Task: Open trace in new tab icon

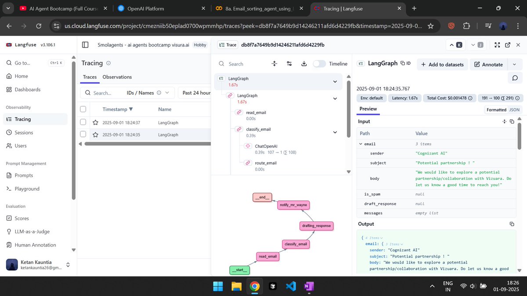Action: (x=508, y=45)
